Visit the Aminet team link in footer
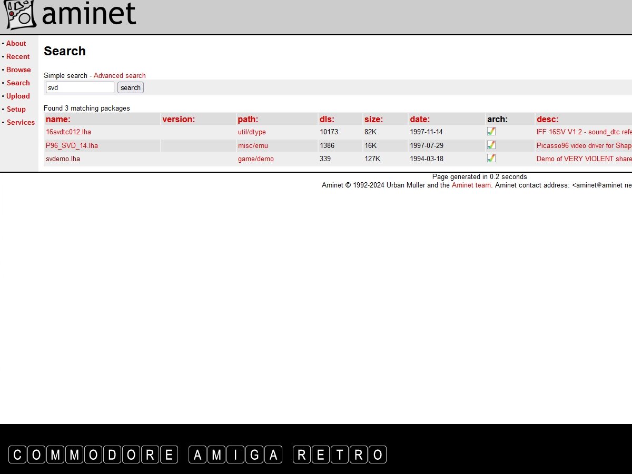 471,185
